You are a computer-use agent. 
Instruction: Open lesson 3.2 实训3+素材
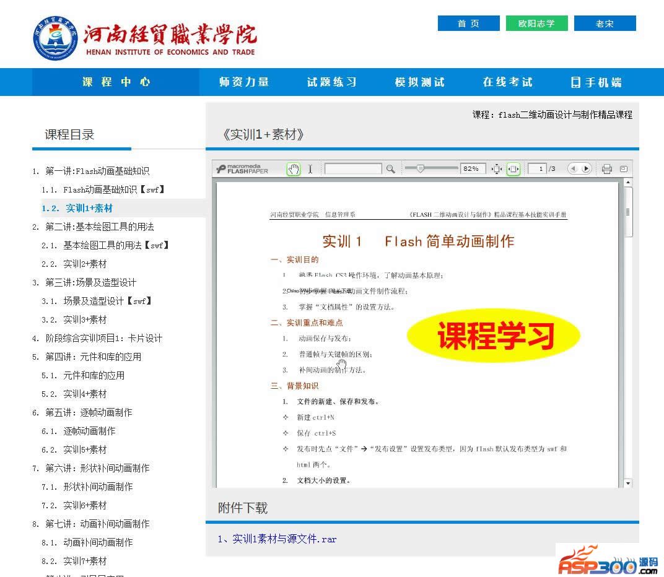pyautogui.click(x=74, y=320)
